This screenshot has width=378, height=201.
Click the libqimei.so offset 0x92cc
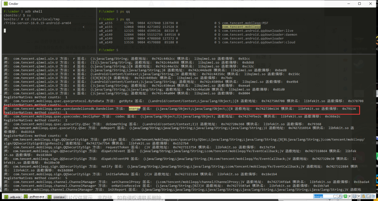244,59
